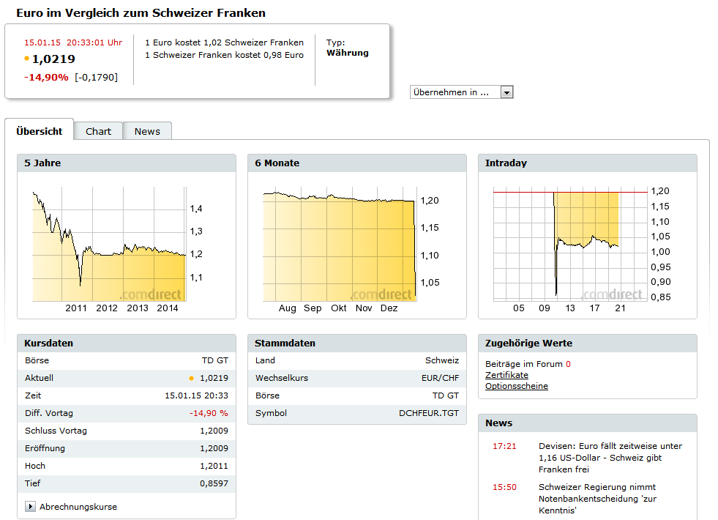This screenshot has height=520, width=718.
Task: Expand the Abrechnungskurse arrow icon
Action: click(x=30, y=507)
